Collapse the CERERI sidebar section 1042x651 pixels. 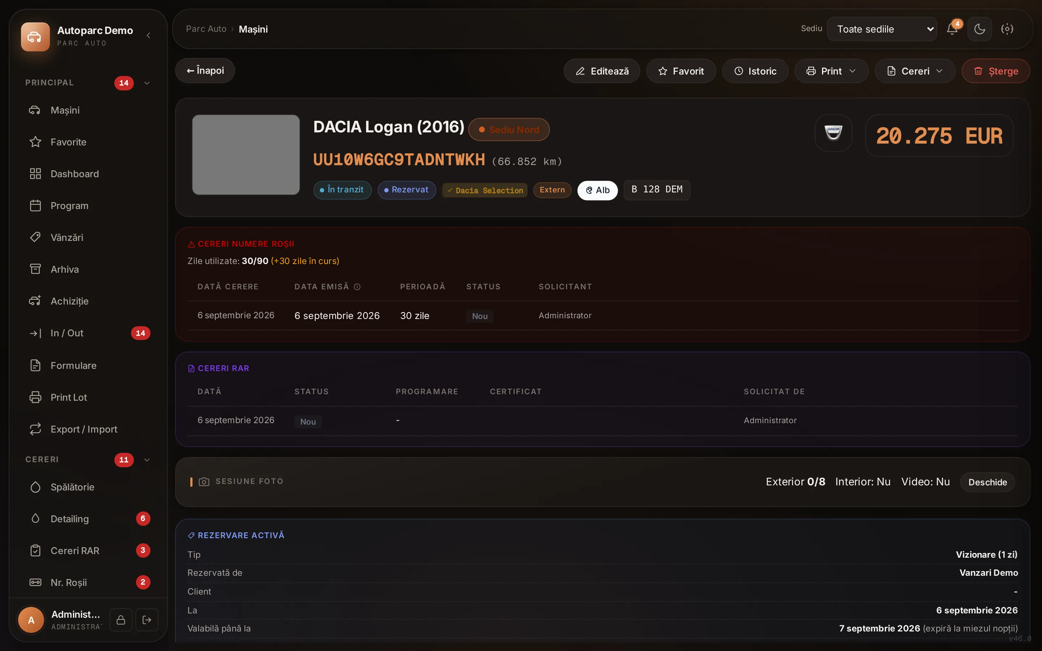pos(147,460)
